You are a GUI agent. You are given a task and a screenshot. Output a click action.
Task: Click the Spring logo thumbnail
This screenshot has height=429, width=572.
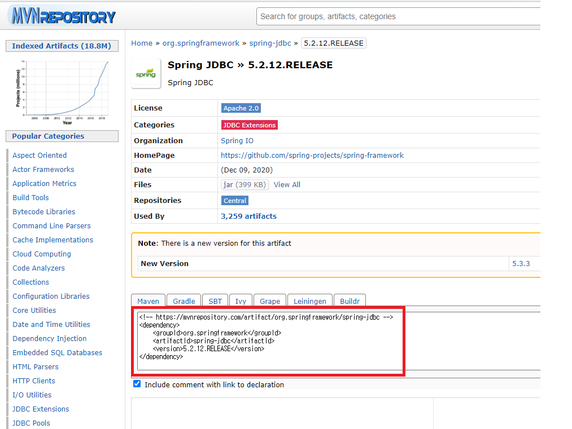[x=146, y=73]
